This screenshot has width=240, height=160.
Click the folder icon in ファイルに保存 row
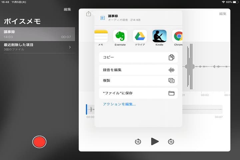(x=171, y=93)
